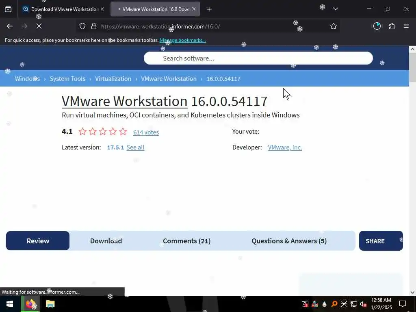Select the VMware Workstation 16.0 tab
This screenshot has width=416, height=312.
pos(155,9)
